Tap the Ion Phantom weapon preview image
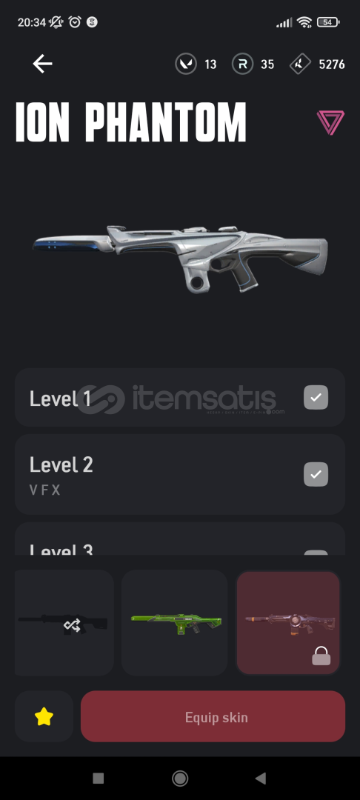Image resolution: width=360 pixels, height=800 pixels. click(180, 256)
